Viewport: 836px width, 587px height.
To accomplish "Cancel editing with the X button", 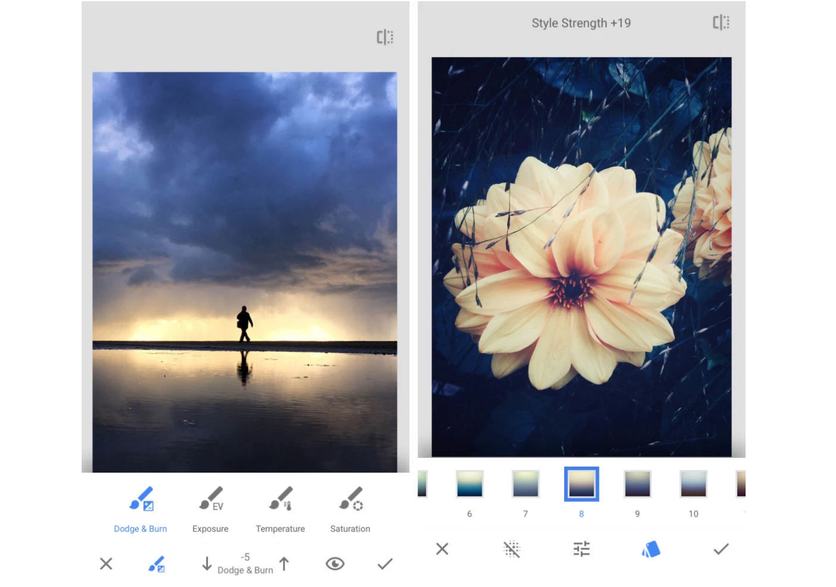I will pyautogui.click(x=106, y=564).
